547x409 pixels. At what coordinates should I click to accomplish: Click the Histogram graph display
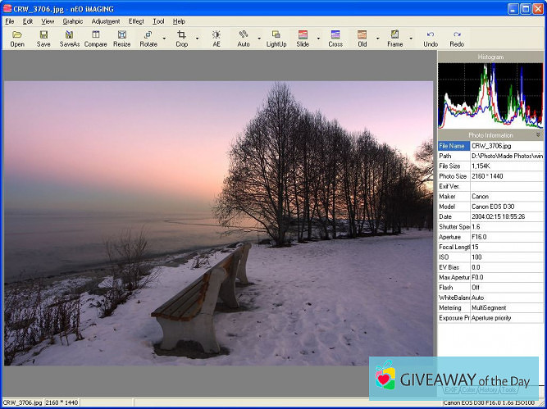490,94
